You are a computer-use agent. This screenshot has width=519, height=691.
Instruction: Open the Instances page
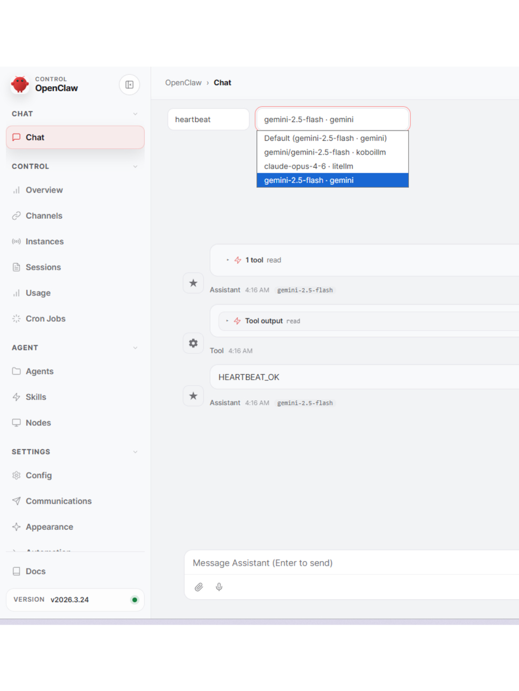point(75,242)
